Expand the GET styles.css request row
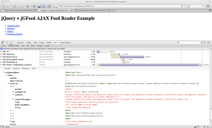The image size is (212, 128). tap(1, 54)
